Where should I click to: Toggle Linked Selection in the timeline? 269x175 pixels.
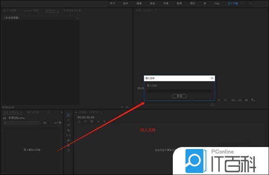pos(92,121)
